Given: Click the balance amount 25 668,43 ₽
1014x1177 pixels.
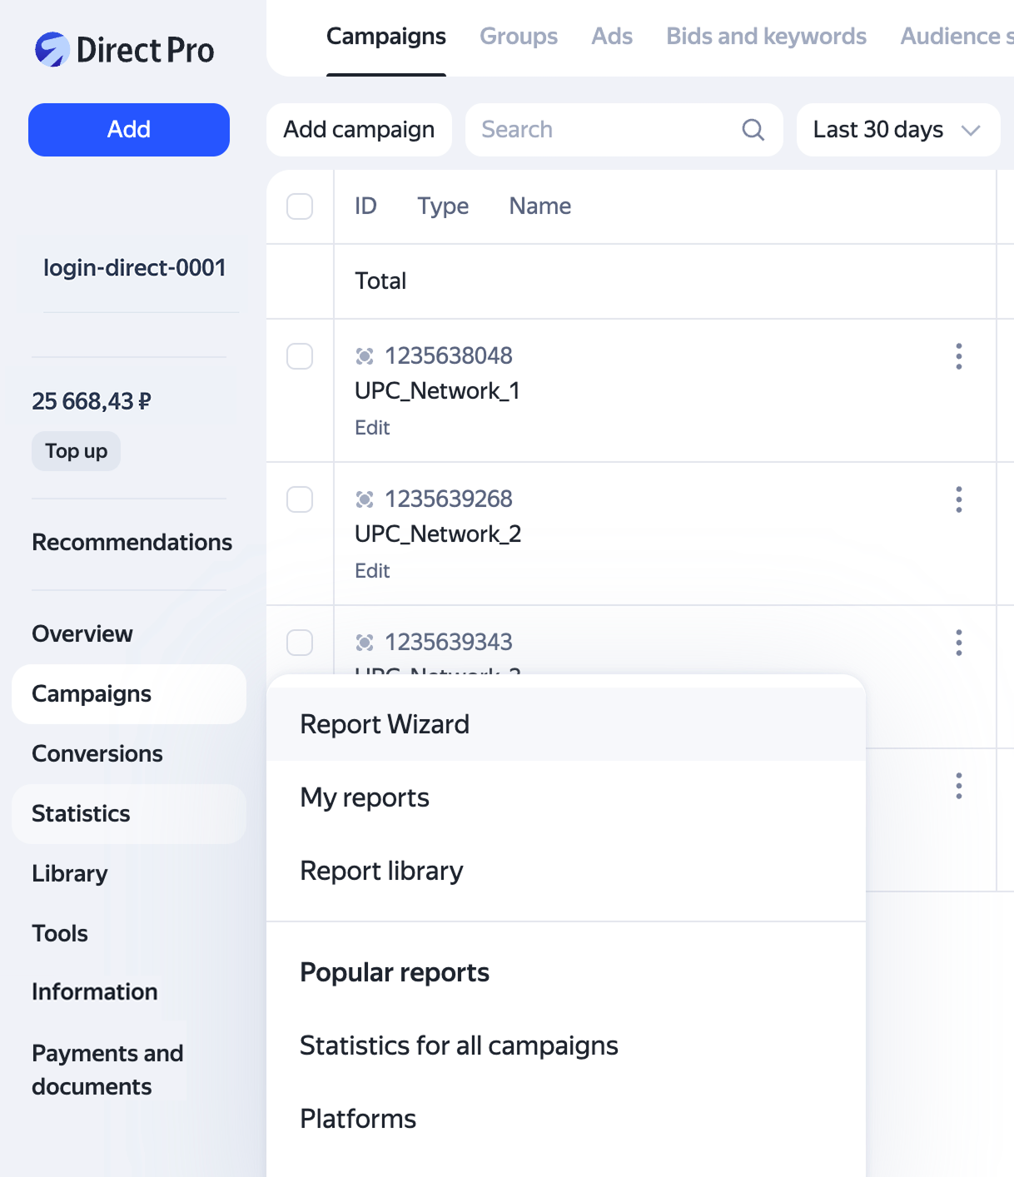Looking at the screenshot, I should click(92, 401).
